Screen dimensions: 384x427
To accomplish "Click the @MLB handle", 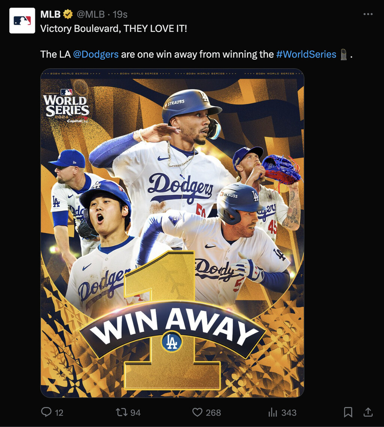I will [x=91, y=14].
